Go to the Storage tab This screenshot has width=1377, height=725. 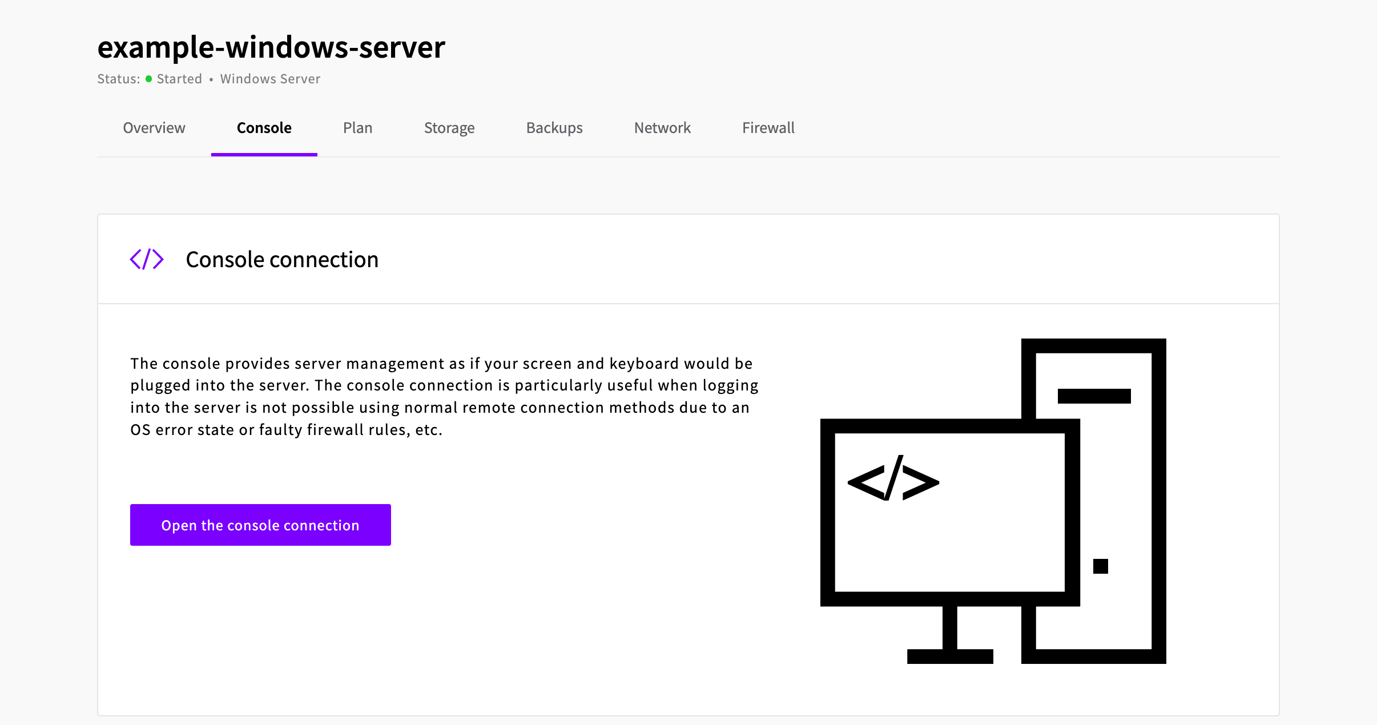pyautogui.click(x=449, y=128)
